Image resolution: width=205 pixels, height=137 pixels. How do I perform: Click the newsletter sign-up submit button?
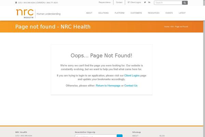[120, 136]
